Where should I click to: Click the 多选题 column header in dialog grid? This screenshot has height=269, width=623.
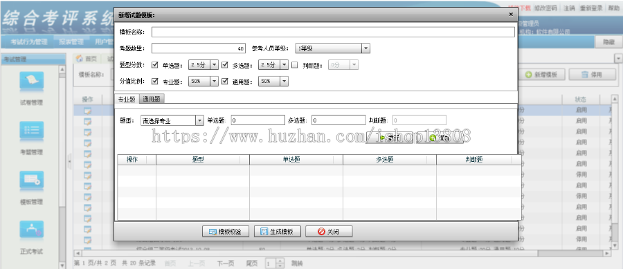click(389, 160)
